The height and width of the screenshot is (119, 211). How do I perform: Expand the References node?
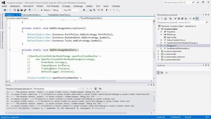click(161, 35)
